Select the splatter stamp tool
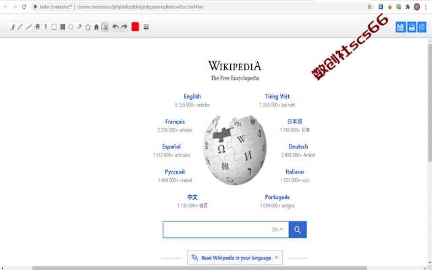Viewport: 432px width, 270px height. (x=37, y=27)
